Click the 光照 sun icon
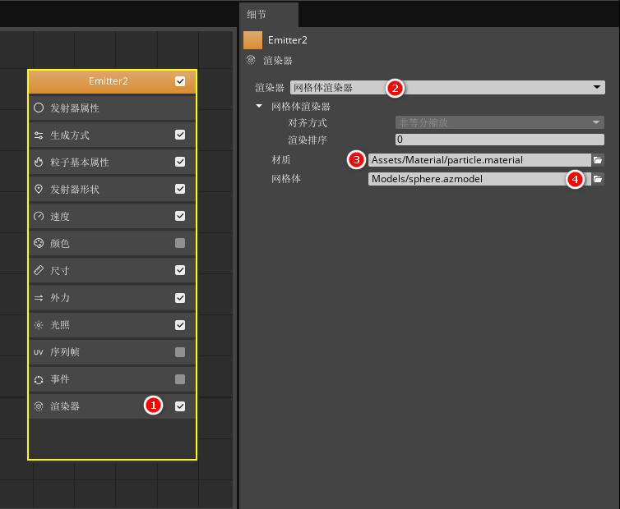The width and height of the screenshot is (620, 509). 39,325
